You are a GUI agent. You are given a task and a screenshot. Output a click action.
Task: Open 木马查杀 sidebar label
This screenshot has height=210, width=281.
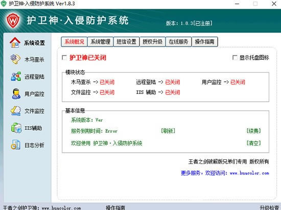coord(34,60)
